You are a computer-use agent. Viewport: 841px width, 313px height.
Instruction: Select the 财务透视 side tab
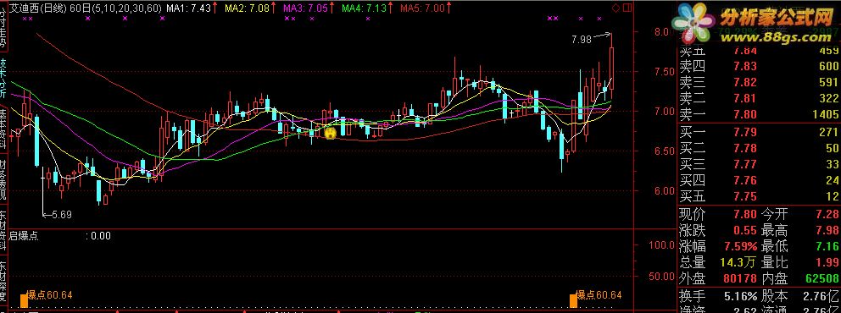point(3,178)
